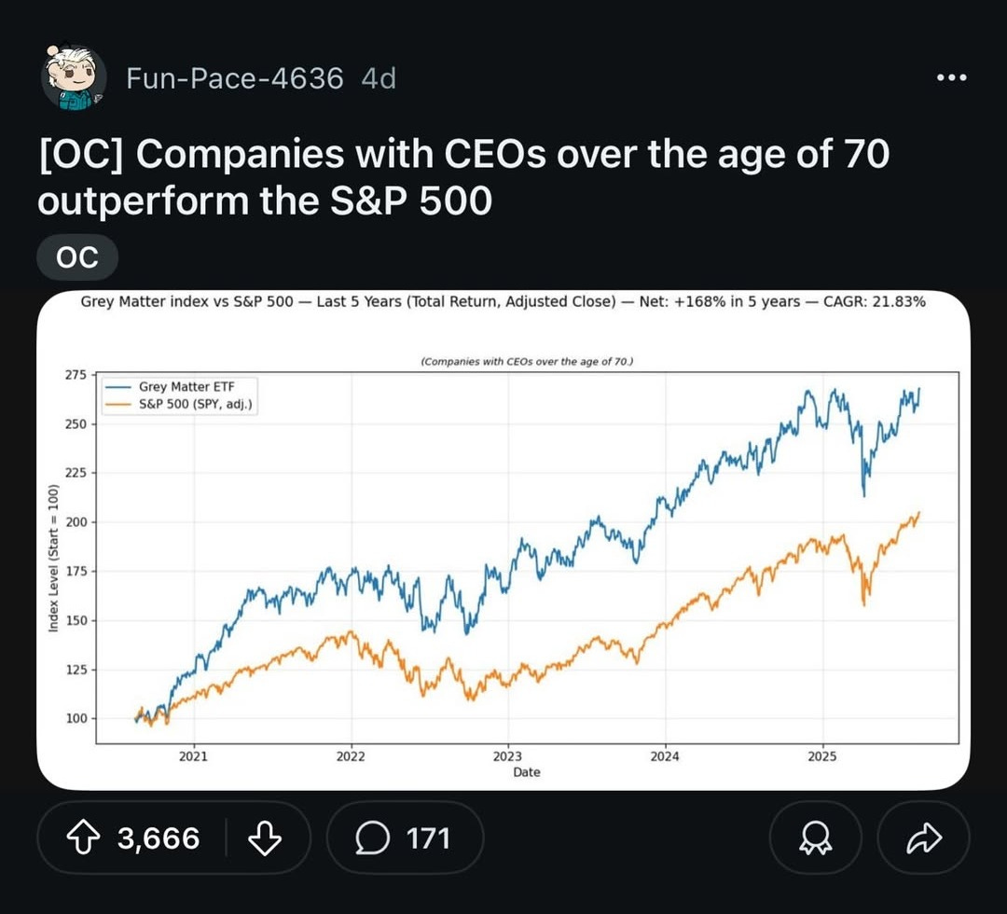
Task: Open the 171 comments count
Action: [x=428, y=838]
